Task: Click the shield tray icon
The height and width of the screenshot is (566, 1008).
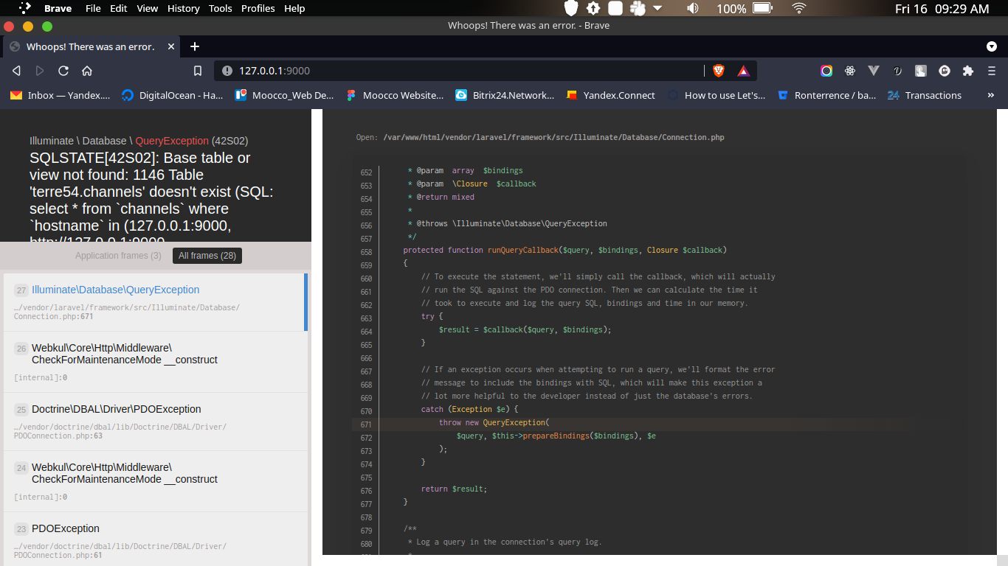Action: (571, 9)
